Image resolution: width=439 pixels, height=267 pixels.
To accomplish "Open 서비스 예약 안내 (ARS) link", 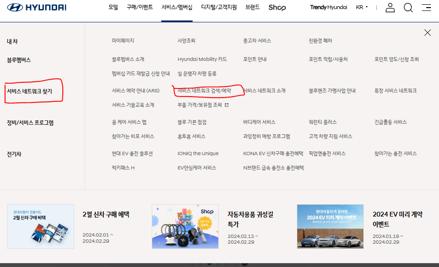I will click(136, 90).
